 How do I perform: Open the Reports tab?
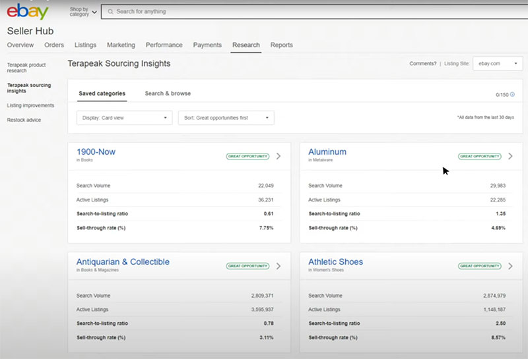pos(282,45)
